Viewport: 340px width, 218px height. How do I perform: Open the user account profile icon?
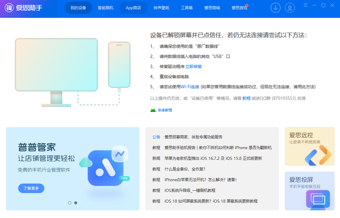[290, 8]
